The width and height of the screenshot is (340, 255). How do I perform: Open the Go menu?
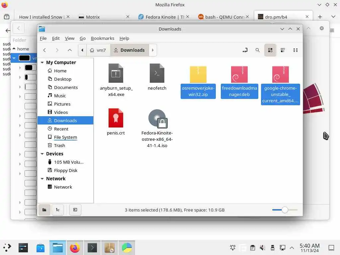coord(82,39)
